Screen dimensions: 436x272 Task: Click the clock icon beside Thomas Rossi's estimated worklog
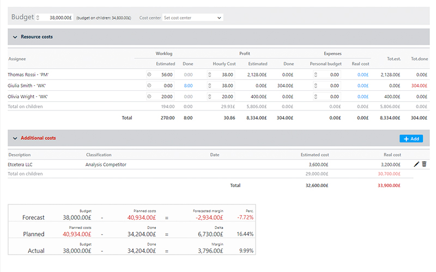pos(149,75)
